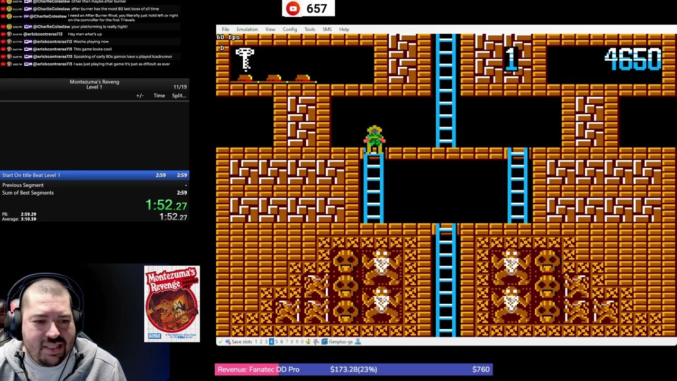Screen dimensions: 677x381
Task: Select highlighted save slot 4
Action: [x=271, y=342]
